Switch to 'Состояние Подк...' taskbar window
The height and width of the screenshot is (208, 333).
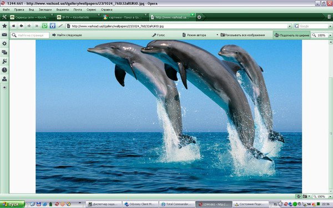tap(250, 204)
